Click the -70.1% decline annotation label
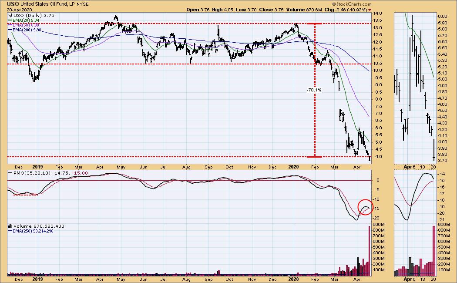The height and width of the screenshot is (283, 457). (x=314, y=90)
